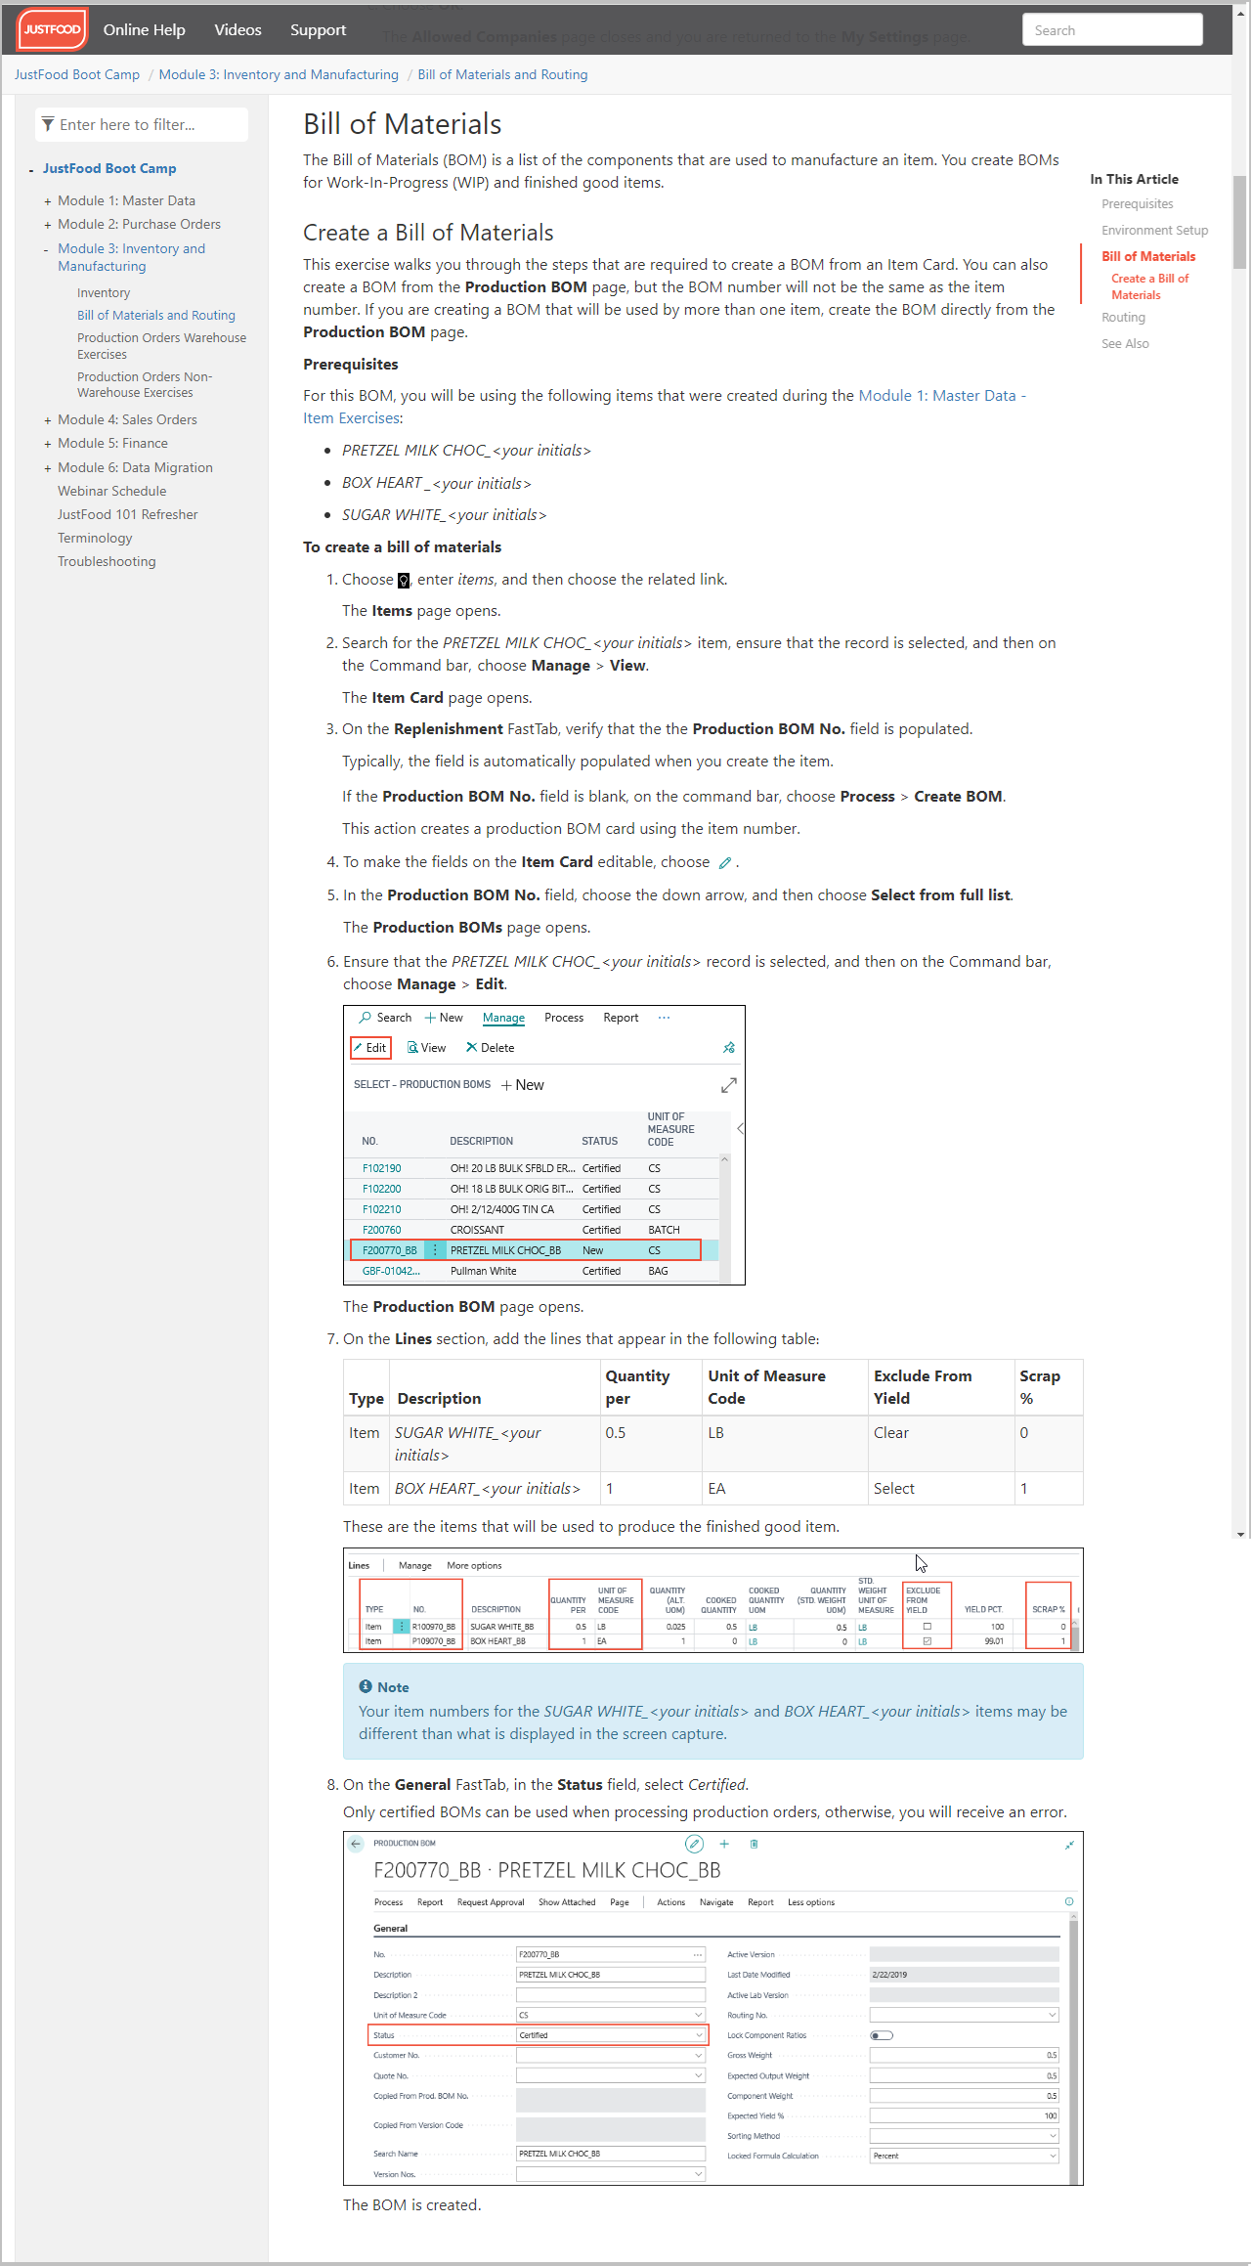This screenshot has height=2266, width=1251.
Task: Jump to Routing in In This Article
Action: coord(1123,318)
